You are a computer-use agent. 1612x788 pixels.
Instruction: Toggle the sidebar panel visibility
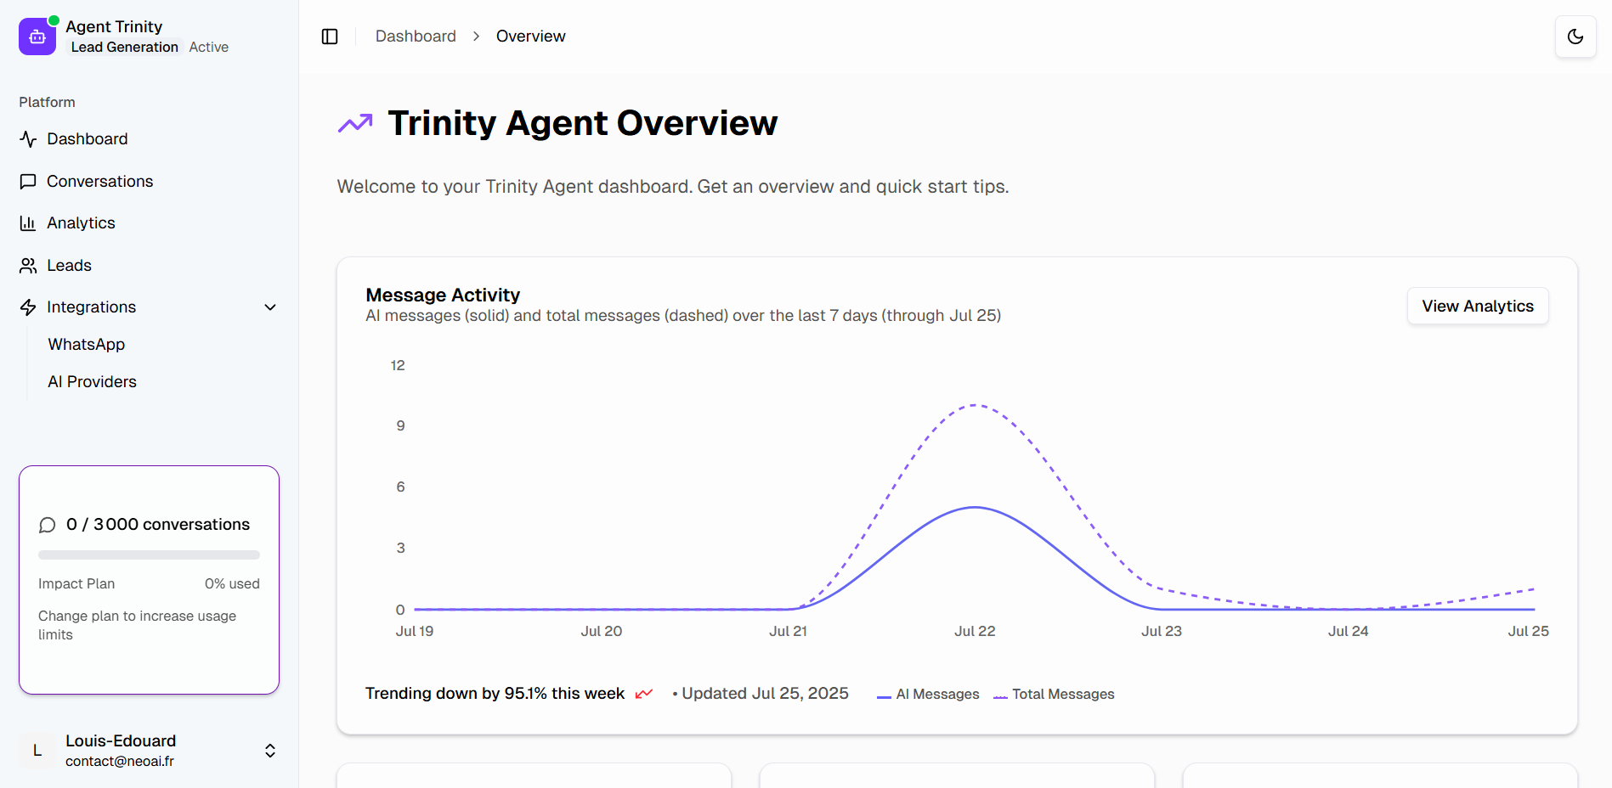pos(330,37)
